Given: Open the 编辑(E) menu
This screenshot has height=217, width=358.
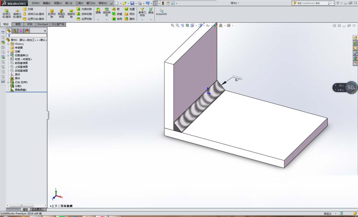Looking at the screenshot, I should [x=47, y=3].
